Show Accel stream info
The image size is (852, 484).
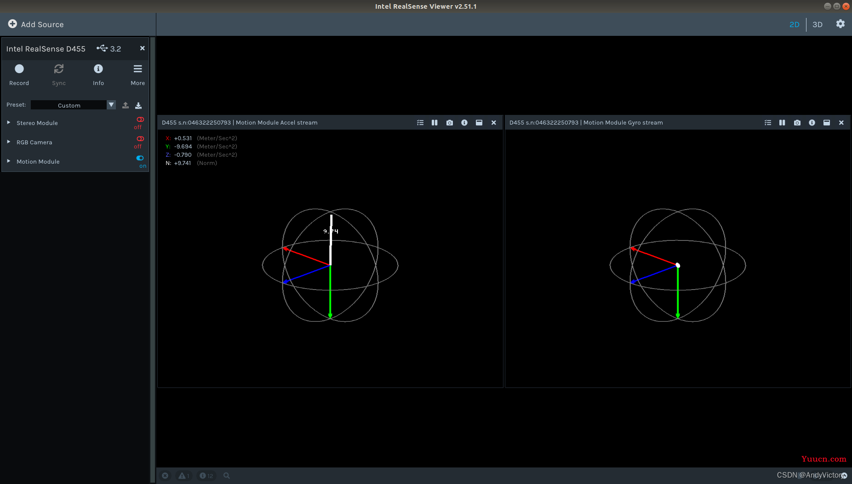tap(464, 123)
